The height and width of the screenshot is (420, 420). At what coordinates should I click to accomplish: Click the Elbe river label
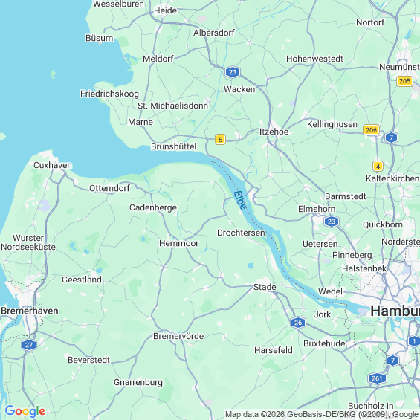tap(240, 200)
